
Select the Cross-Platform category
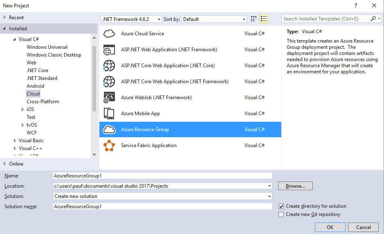43,101
